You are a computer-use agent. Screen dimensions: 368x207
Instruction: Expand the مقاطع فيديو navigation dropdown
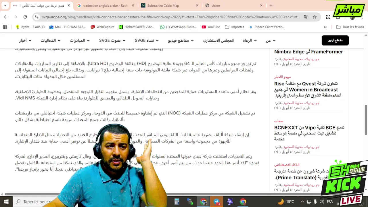tap(181, 41)
